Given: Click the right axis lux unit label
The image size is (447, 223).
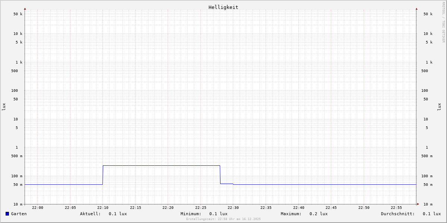Looking at the screenshot, I should [439, 107].
